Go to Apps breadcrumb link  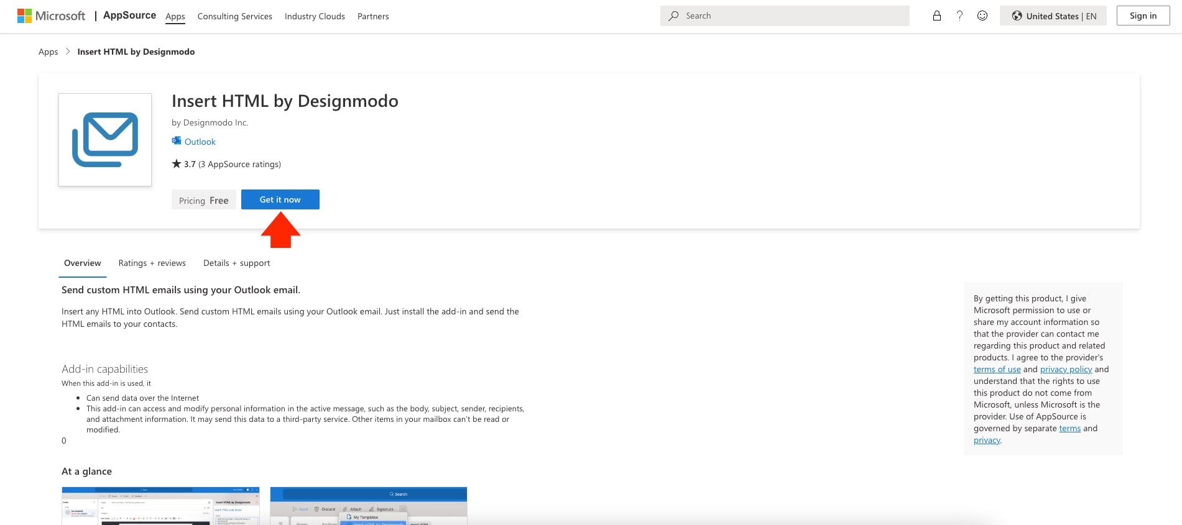tap(48, 52)
